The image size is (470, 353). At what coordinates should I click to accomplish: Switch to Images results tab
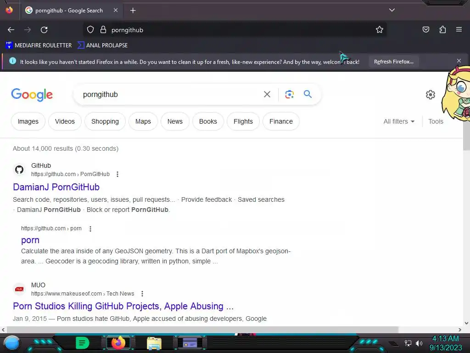point(28,121)
